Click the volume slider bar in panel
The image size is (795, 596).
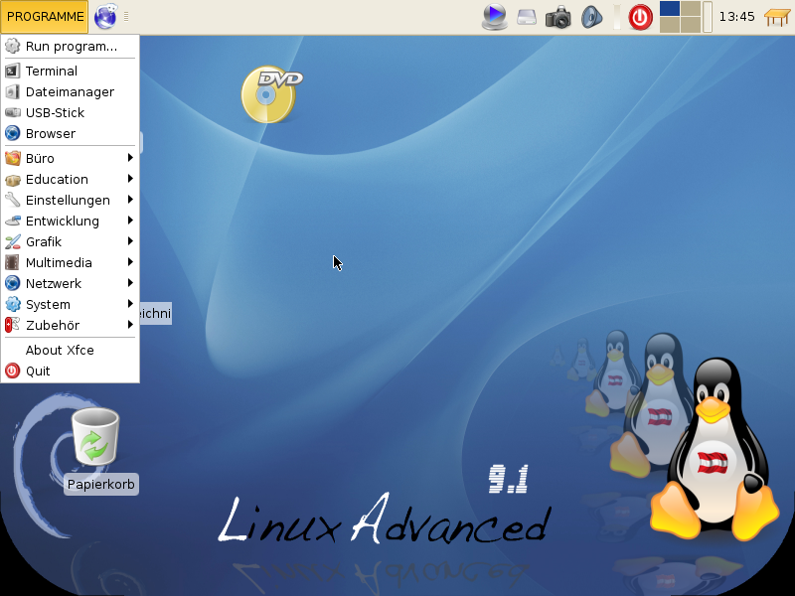tap(616, 17)
